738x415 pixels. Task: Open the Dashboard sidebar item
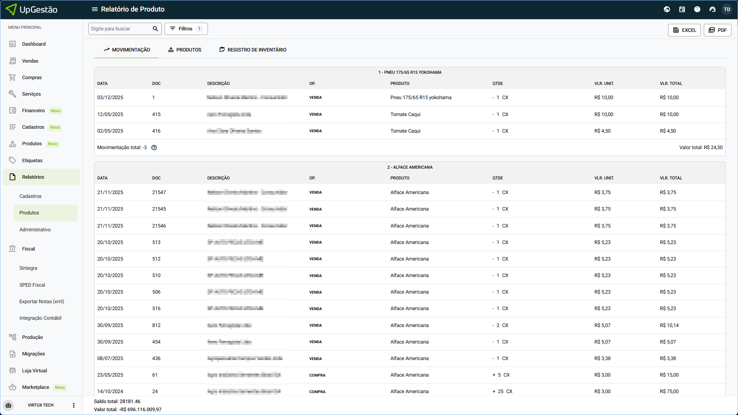click(x=34, y=44)
